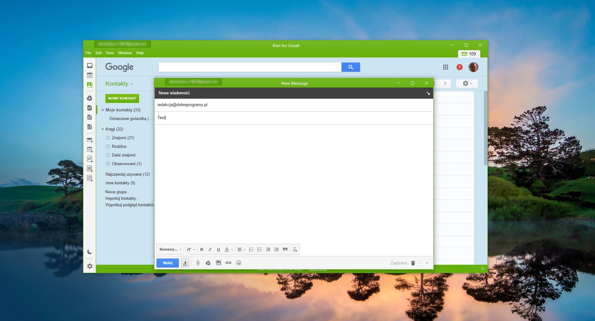The image size is (595, 321).
Task: Open the settings gear dropdown in Contacts
Action: [467, 84]
